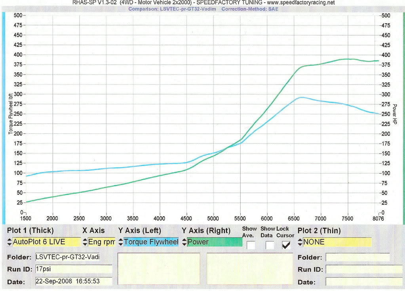Click the Plot 2 (Thin) heading
This screenshot has height=291, width=405.
[x=319, y=231]
